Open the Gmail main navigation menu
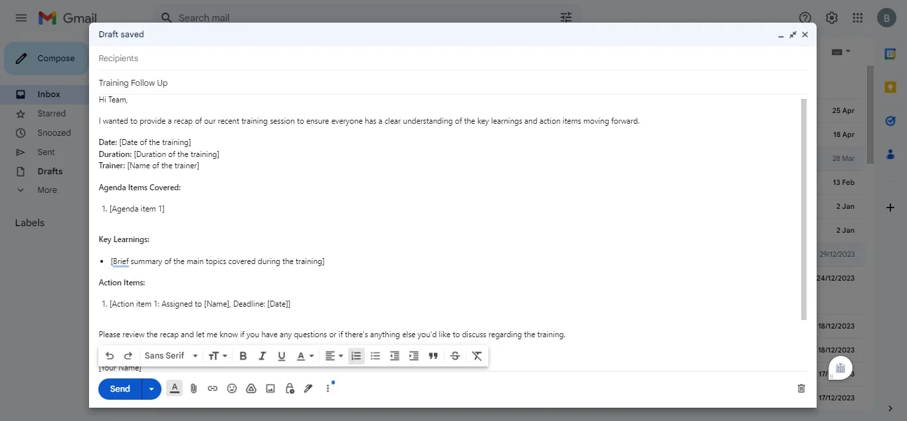The height and width of the screenshot is (421, 907). (x=21, y=17)
